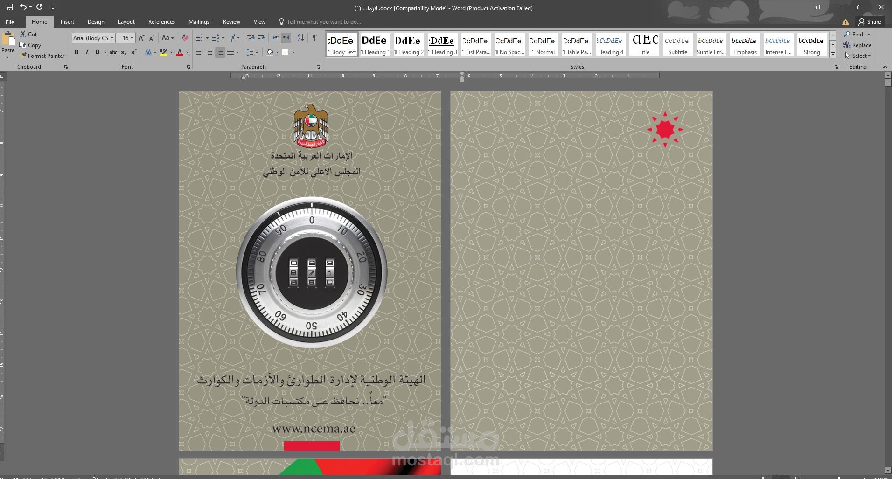Screen dimensions: 892x479
Task: Switch to the Layout tab
Action: pyautogui.click(x=126, y=22)
